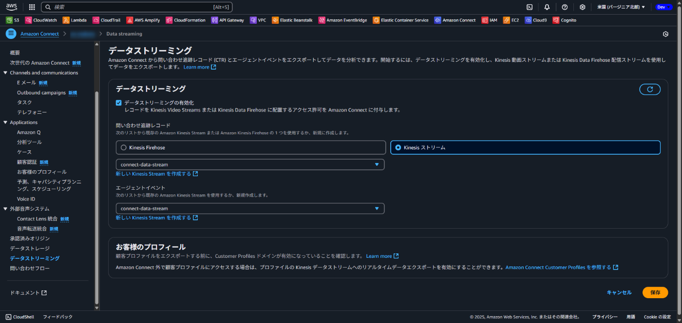Open the Dev account menu
Screen dimensions: 682x323
[664, 7]
